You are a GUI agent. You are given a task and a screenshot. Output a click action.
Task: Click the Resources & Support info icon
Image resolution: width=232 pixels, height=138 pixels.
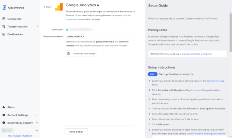coord(4,123)
